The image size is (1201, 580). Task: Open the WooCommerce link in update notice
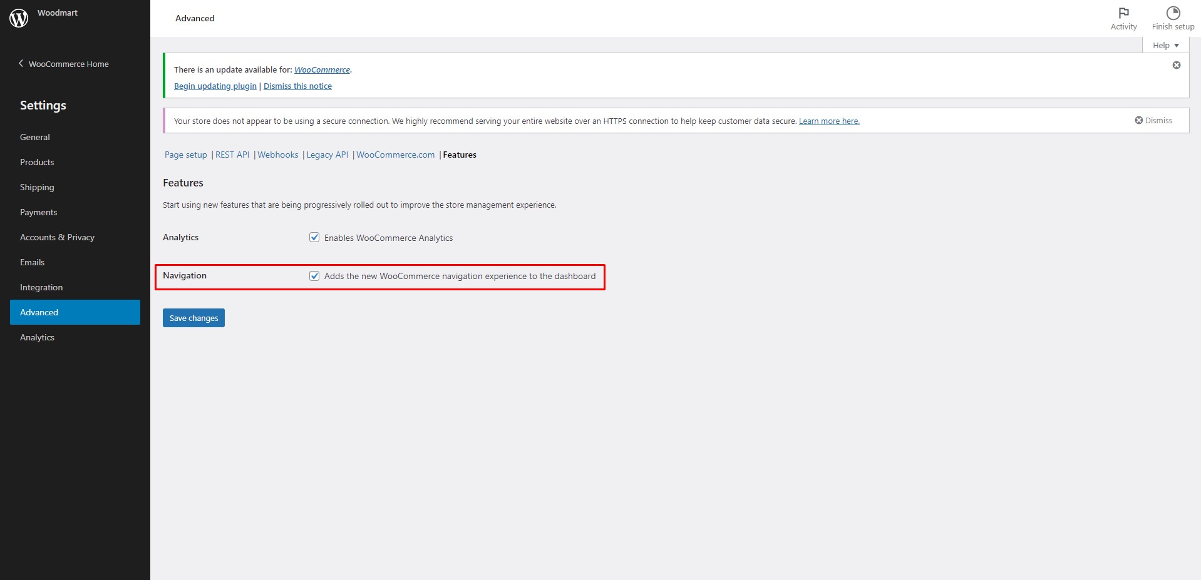click(322, 69)
